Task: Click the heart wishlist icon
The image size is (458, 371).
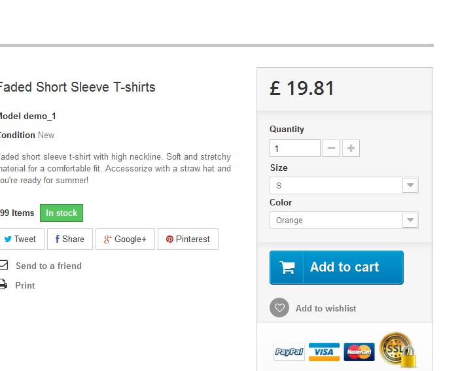Action: (x=279, y=308)
